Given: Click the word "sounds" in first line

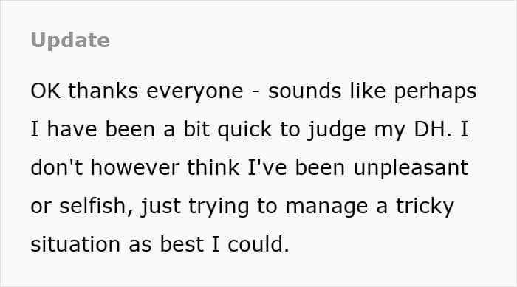Looking at the screenshot, I should point(304,91).
